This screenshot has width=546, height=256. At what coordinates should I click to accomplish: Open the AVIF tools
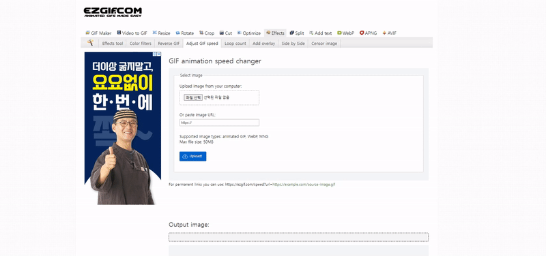point(389,33)
